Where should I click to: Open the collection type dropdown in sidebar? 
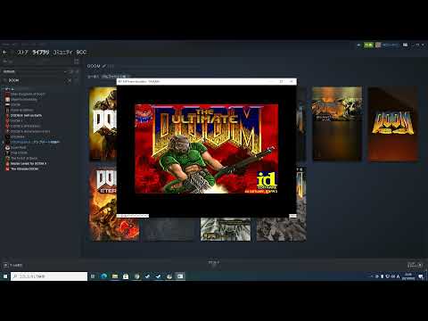click(34, 71)
